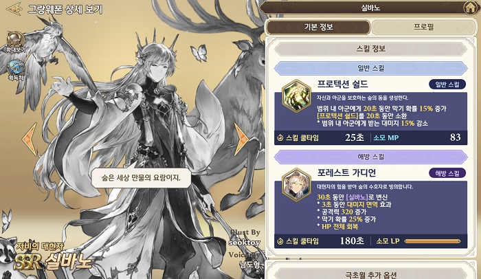Click the 스킬 정보 section header
This screenshot has width=481, height=279.
coord(371,49)
